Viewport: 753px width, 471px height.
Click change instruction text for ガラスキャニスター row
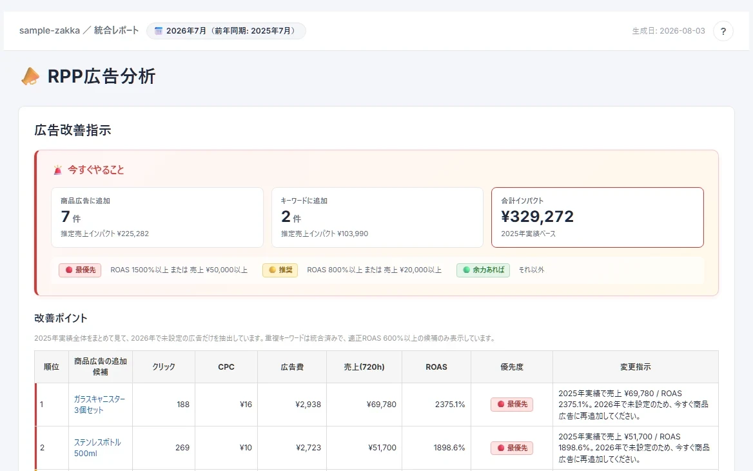634,404
